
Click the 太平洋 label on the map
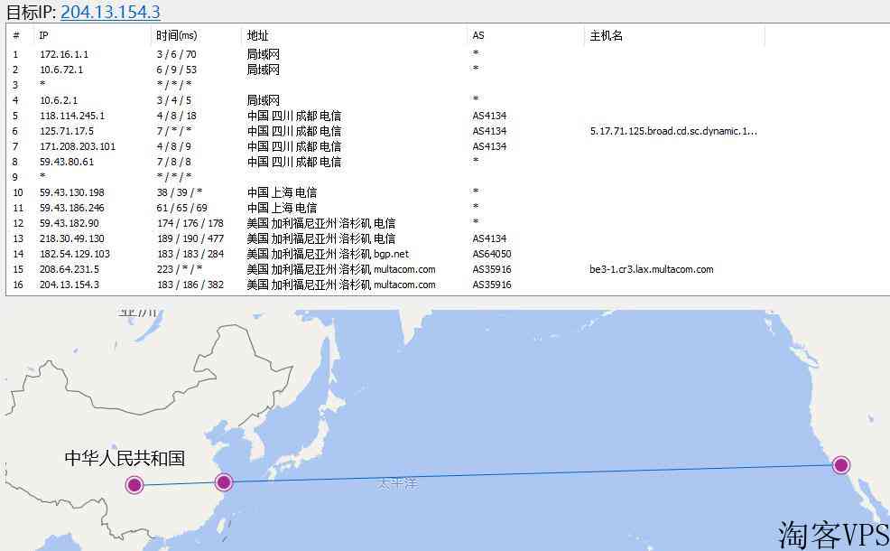[x=397, y=484]
